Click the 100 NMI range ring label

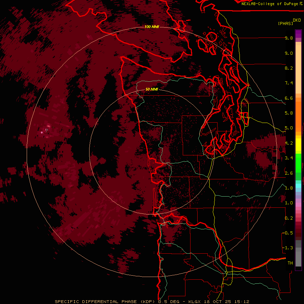coord(152,27)
